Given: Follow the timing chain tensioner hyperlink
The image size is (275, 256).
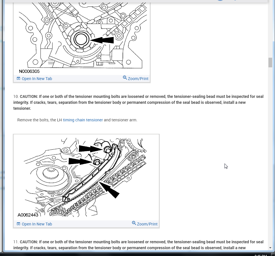Looking at the screenshot, I should click(x=83, y=120).
